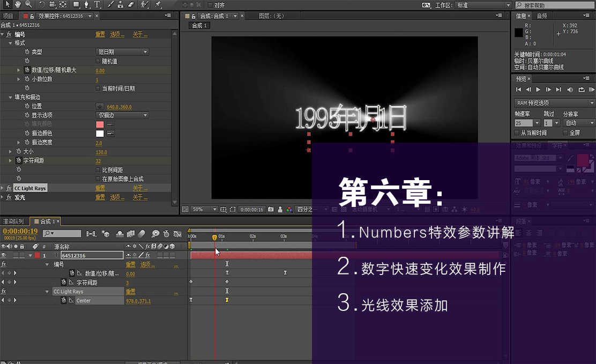596x364 pixels.
Task: Toggle the 字符间距 stopwatch in effect controls
Action: (x=19, y=160)
